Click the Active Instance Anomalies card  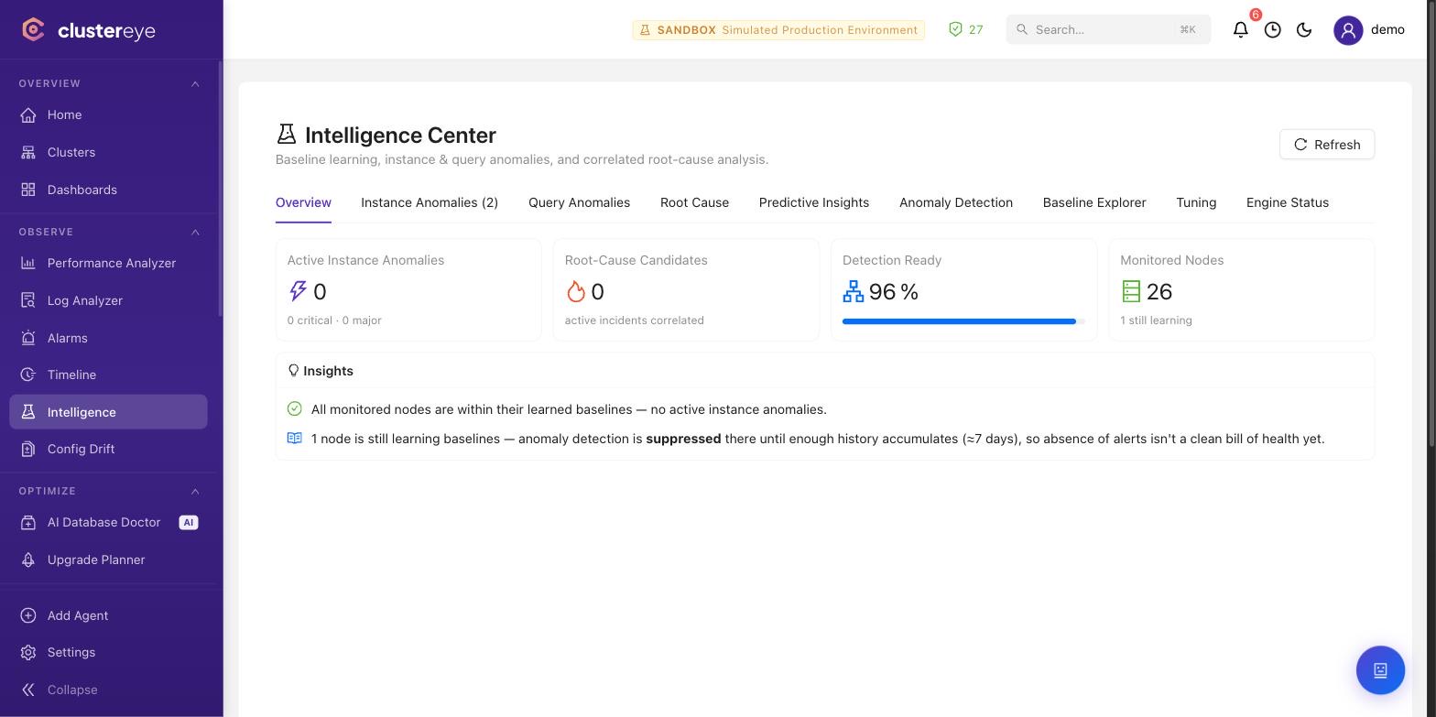tap(408, 290)
